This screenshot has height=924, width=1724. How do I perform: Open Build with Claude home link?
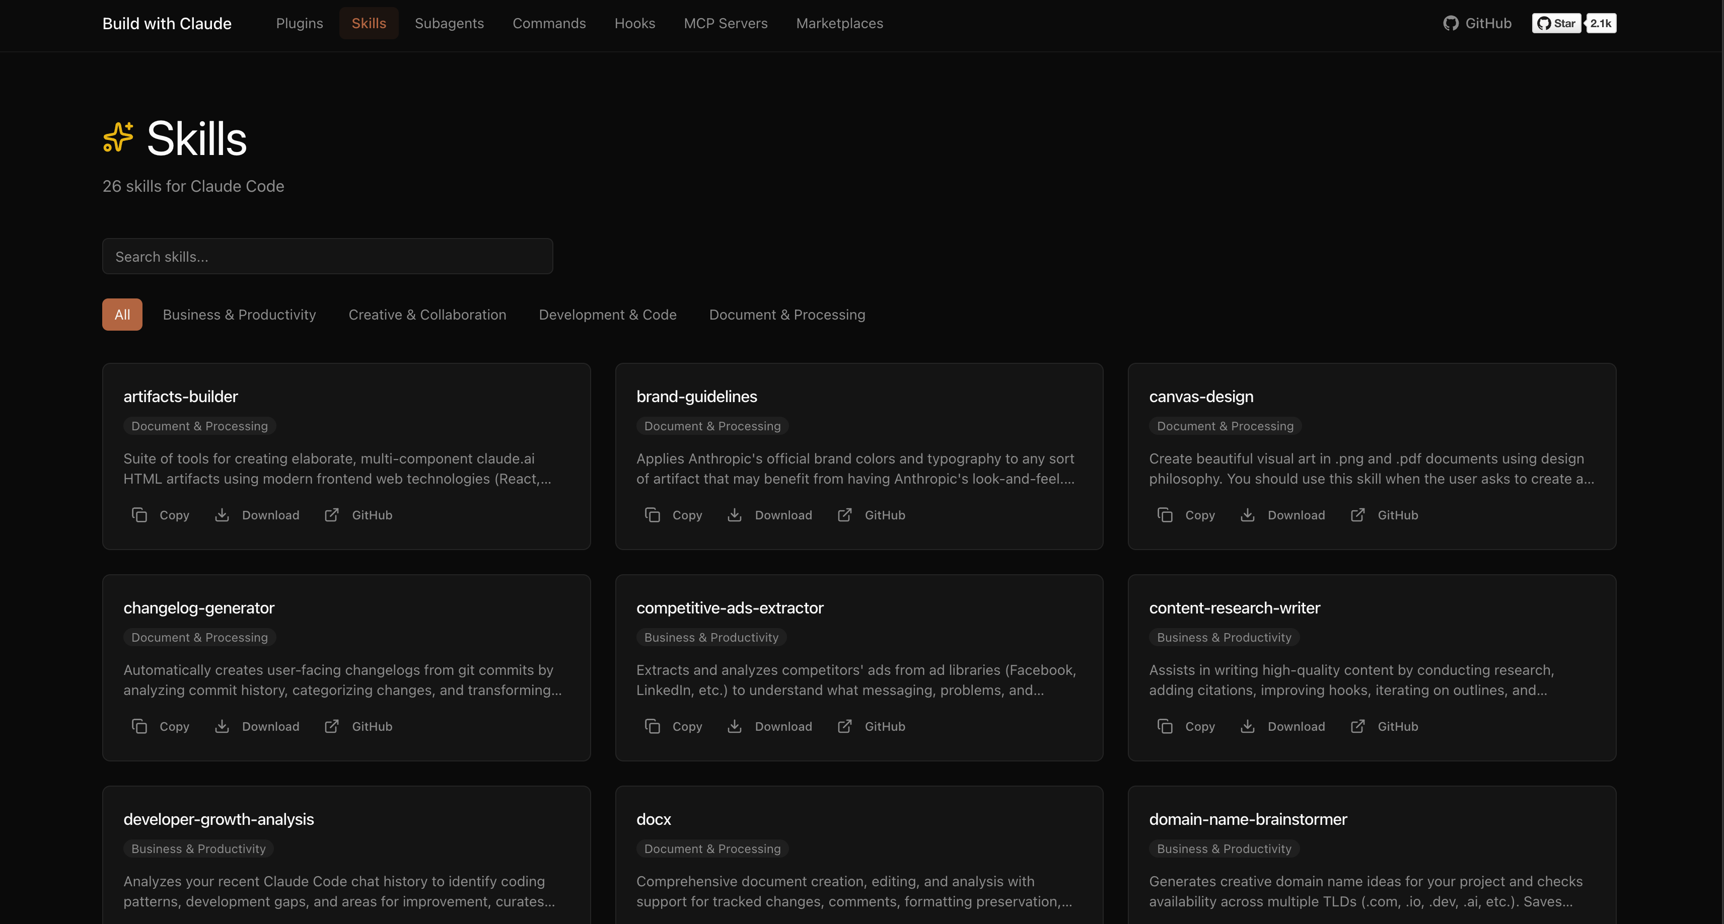coord(167,24)
